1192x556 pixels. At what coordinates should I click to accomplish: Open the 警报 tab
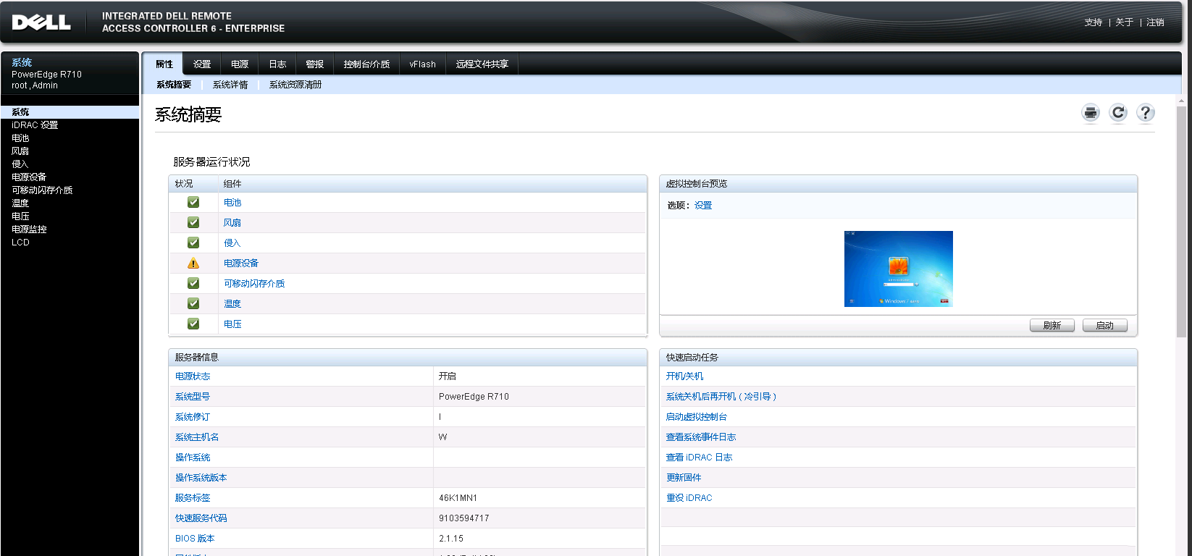[315, 64]
